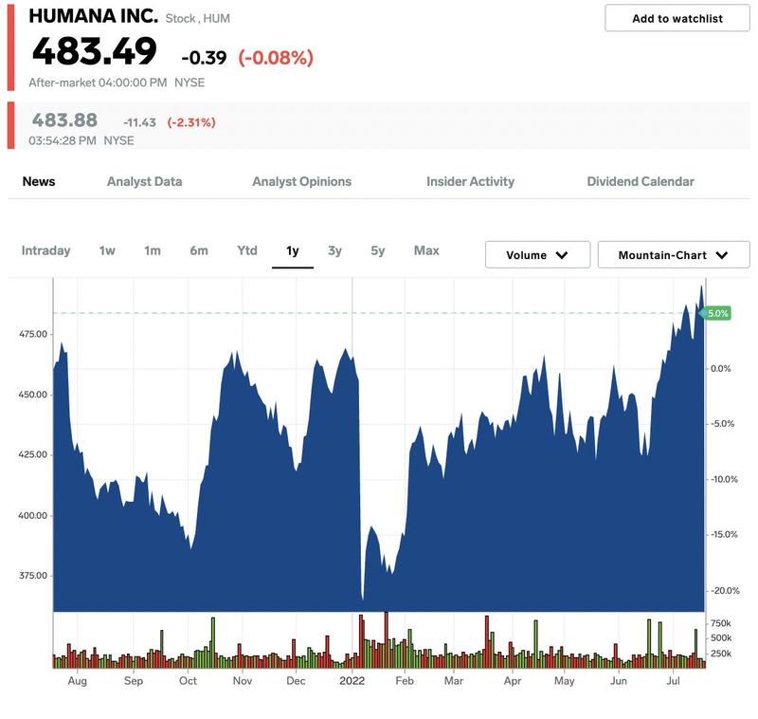Click the Apr label on the x-axis
The width and height of the screenshot is (758, 719).
513,681
